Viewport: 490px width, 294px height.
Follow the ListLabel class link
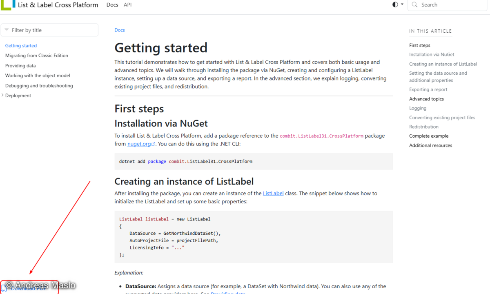pyautogui.click(x=273, y=193)
